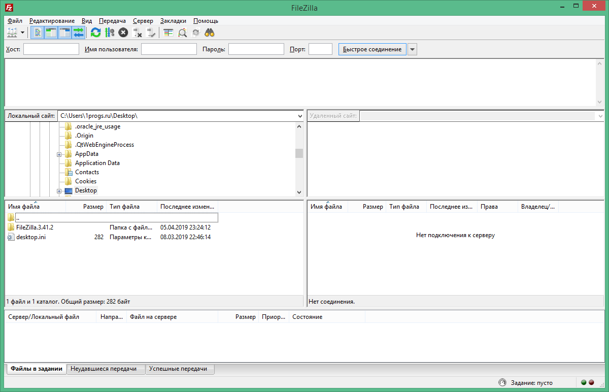Open the Файл menu

click(15, 21)
